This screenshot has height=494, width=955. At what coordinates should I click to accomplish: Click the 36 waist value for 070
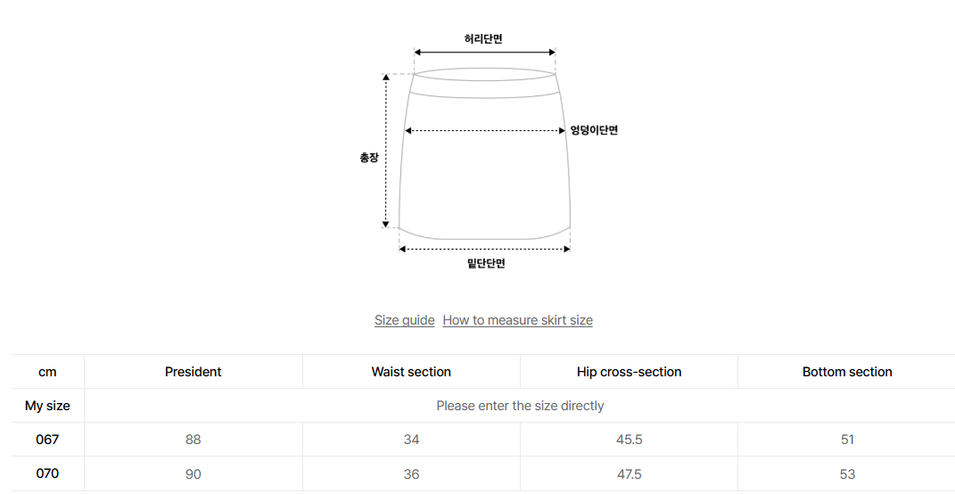(411, 473)
